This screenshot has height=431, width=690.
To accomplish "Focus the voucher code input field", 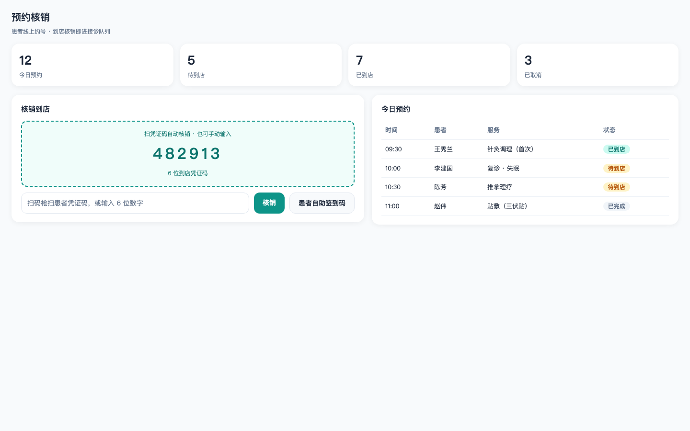I will click(135, 203).
